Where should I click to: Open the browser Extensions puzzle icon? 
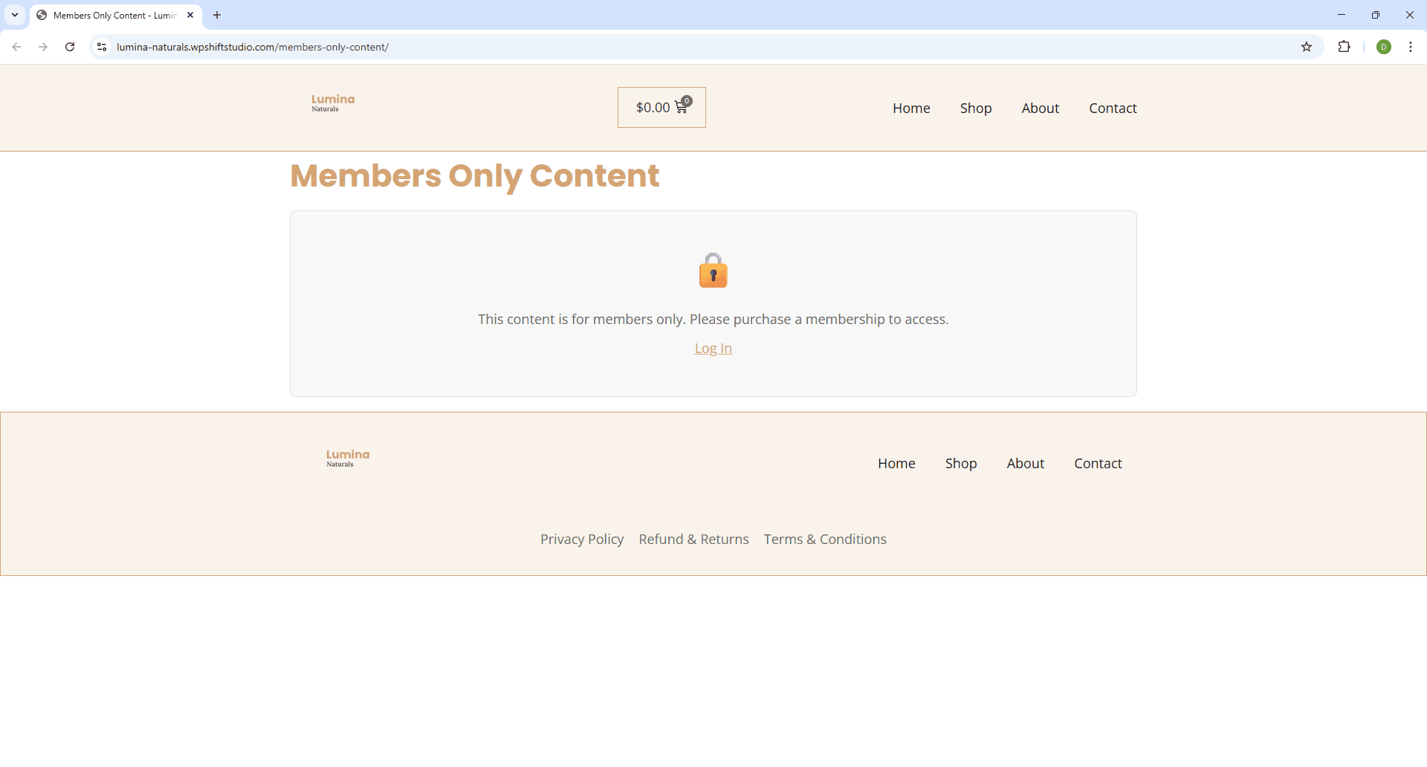(x=1344, y=47)
